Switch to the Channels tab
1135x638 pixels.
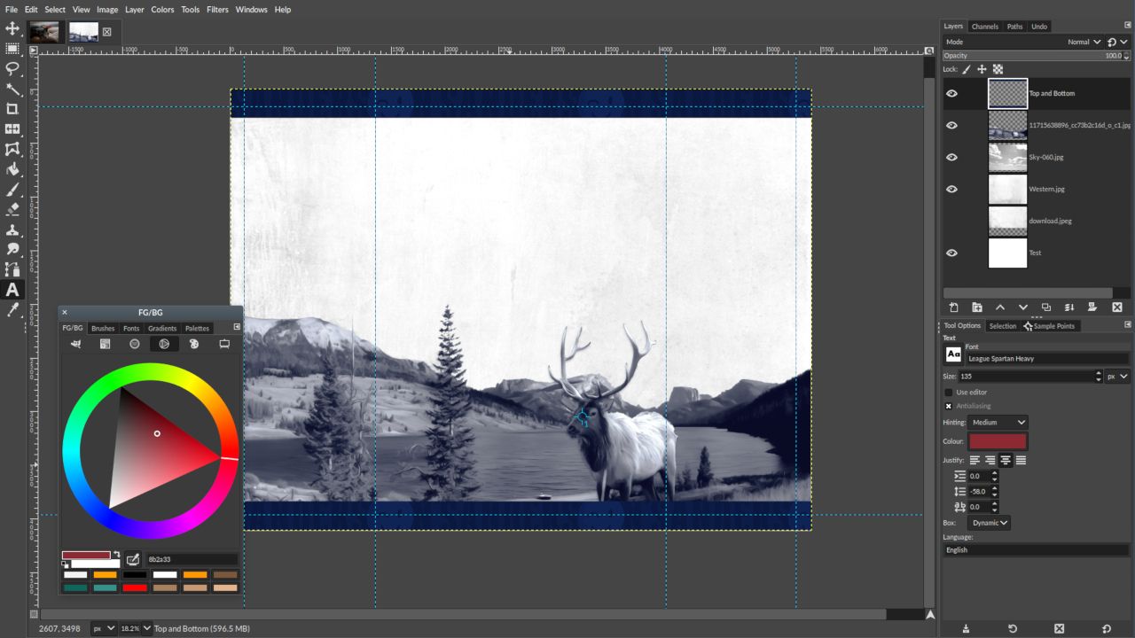[x=985, y=27]
